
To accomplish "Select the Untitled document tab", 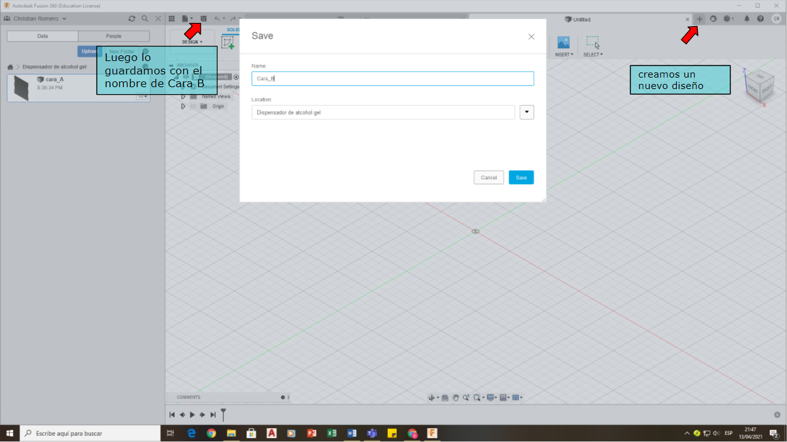I will [578, 20].
